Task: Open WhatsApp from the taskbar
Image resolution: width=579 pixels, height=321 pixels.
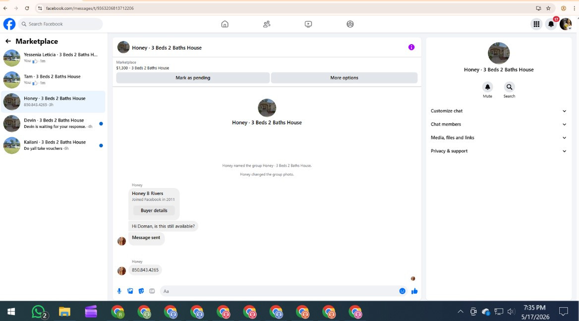Action: 38,312
